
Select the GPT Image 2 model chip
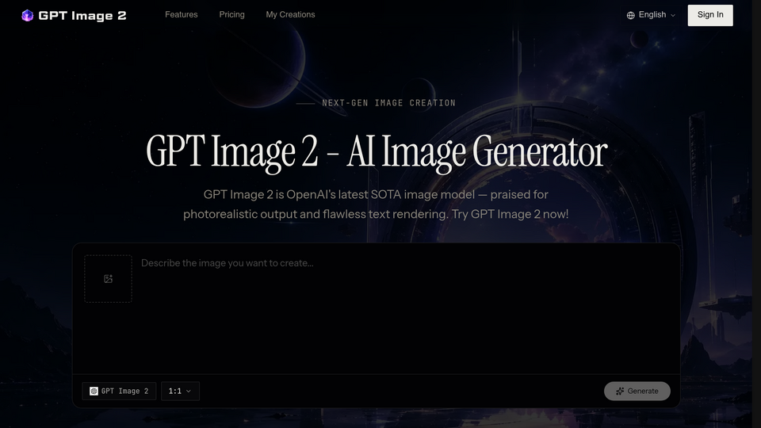119,391
